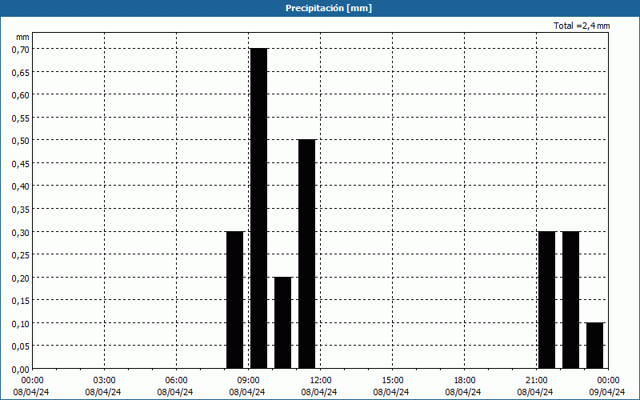Screen dimensions: 640x400
Task: Click the 'Precipitación [mm]' chart title
Action: click(329, 8)
